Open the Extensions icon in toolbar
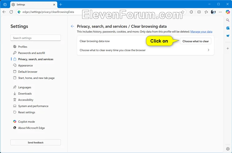This screenshot has width=232, height=153. click(191, 12)
